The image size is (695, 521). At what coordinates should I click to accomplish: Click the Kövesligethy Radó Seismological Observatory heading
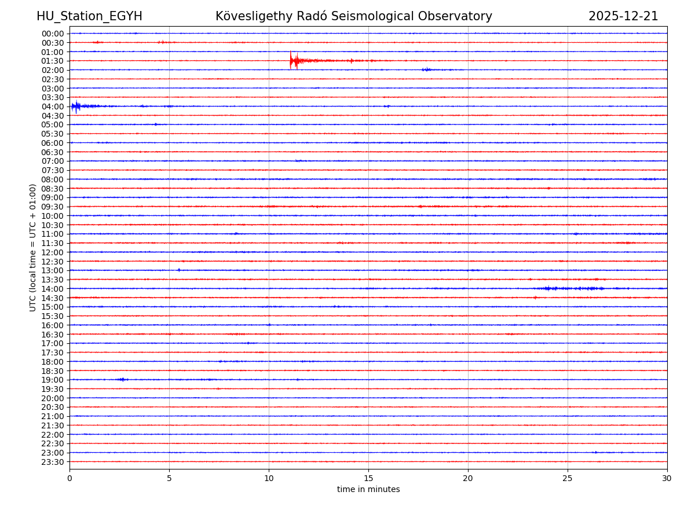pyautogui.click(x=353, y=16)
